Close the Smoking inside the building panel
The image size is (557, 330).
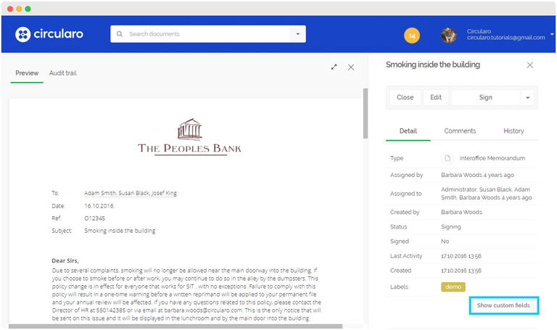[x=529, y=65]
